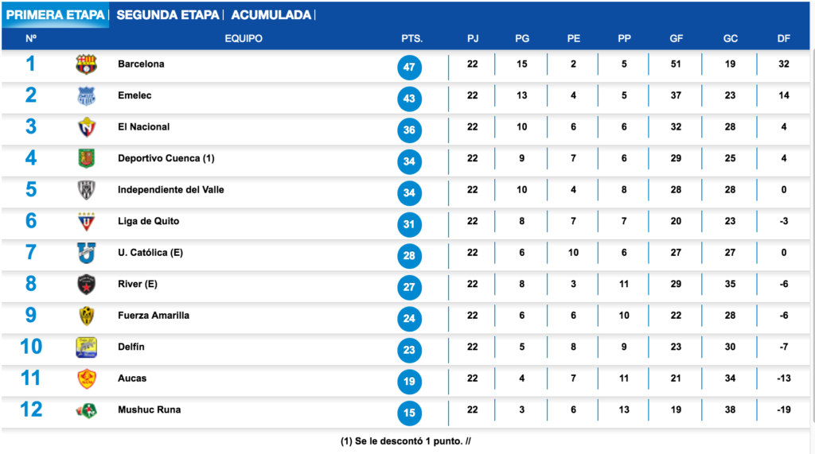
Task: Select the Primera Etapa tab
Action: pyautogui.click(x=57, y=15)
